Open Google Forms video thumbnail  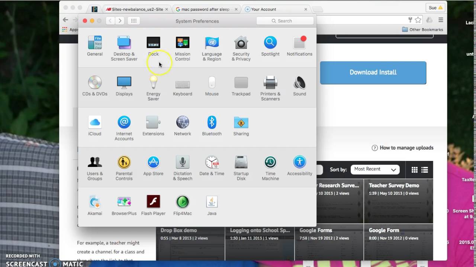[x=329, y=242]
